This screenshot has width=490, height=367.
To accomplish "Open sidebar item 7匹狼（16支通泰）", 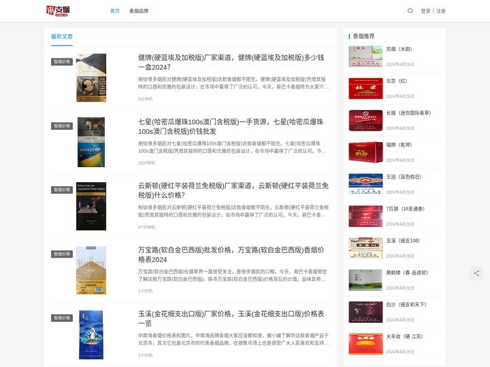I will pos(406,209).
